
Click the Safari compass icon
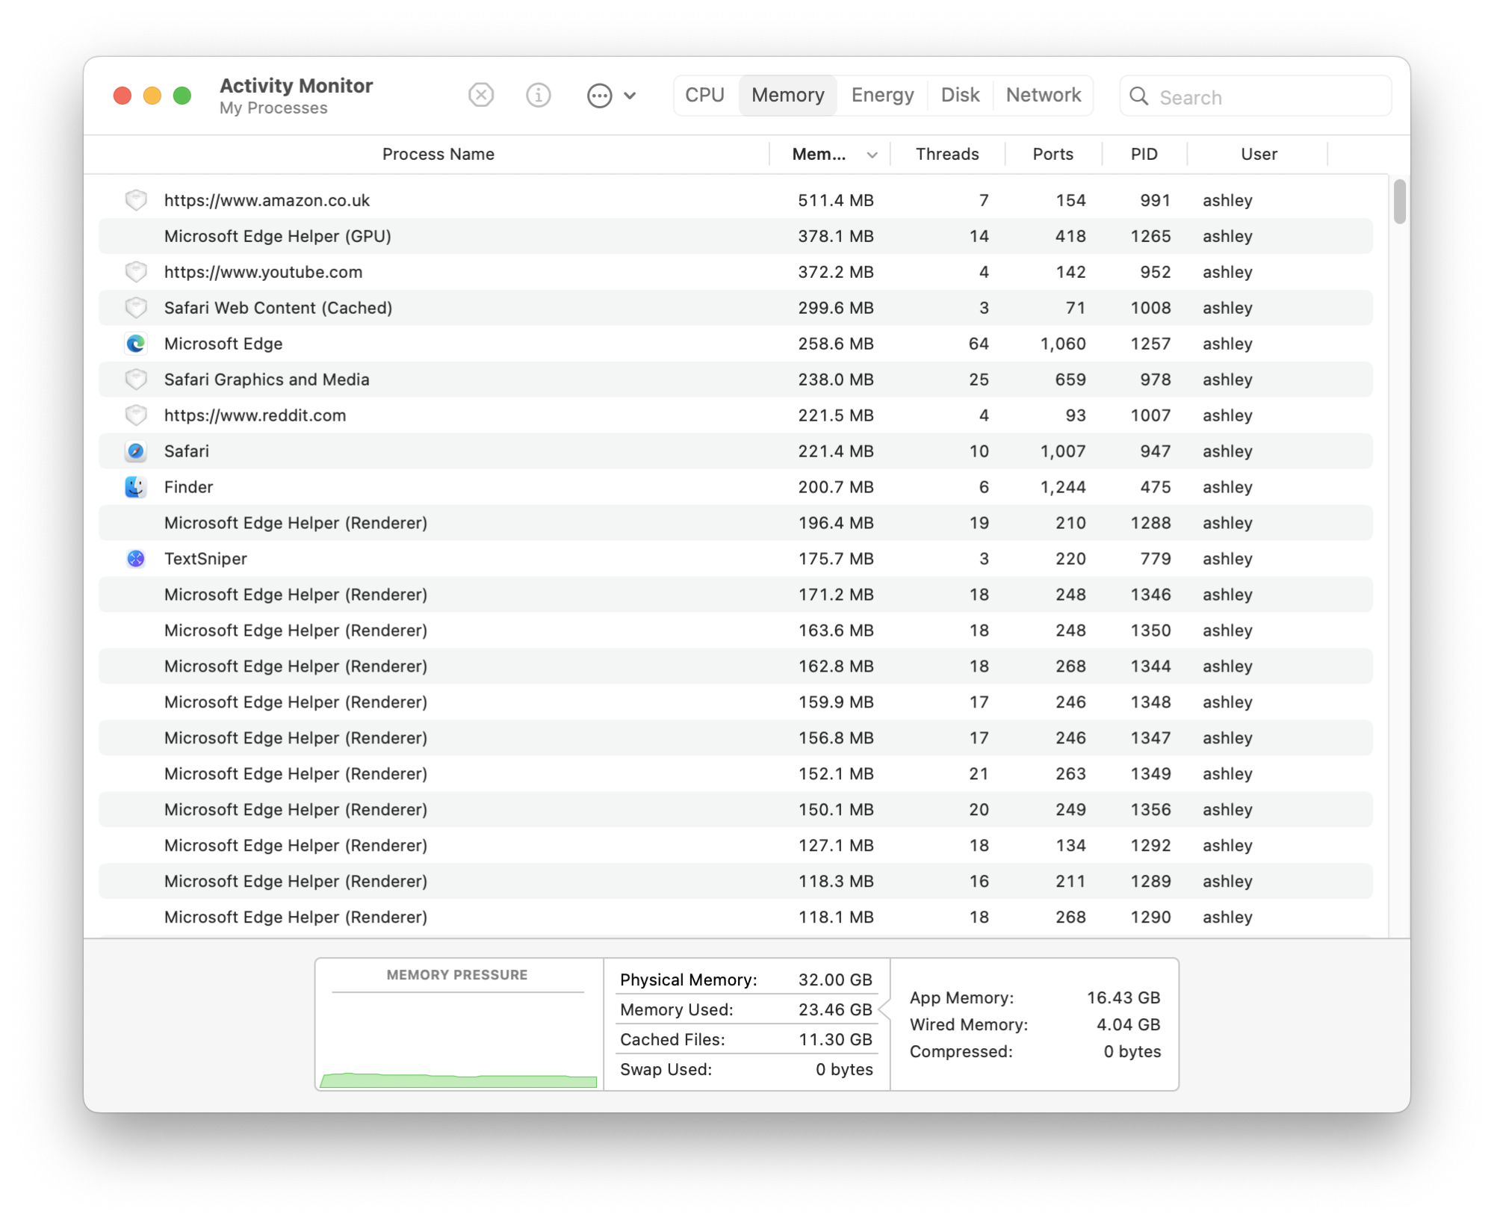(136, 451)
